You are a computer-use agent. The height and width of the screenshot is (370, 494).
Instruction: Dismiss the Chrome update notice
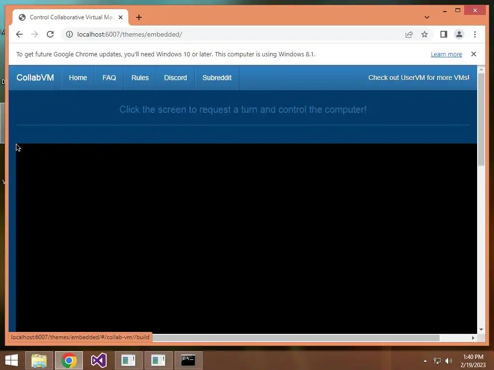pyautogui.click(x=474, y=54)
